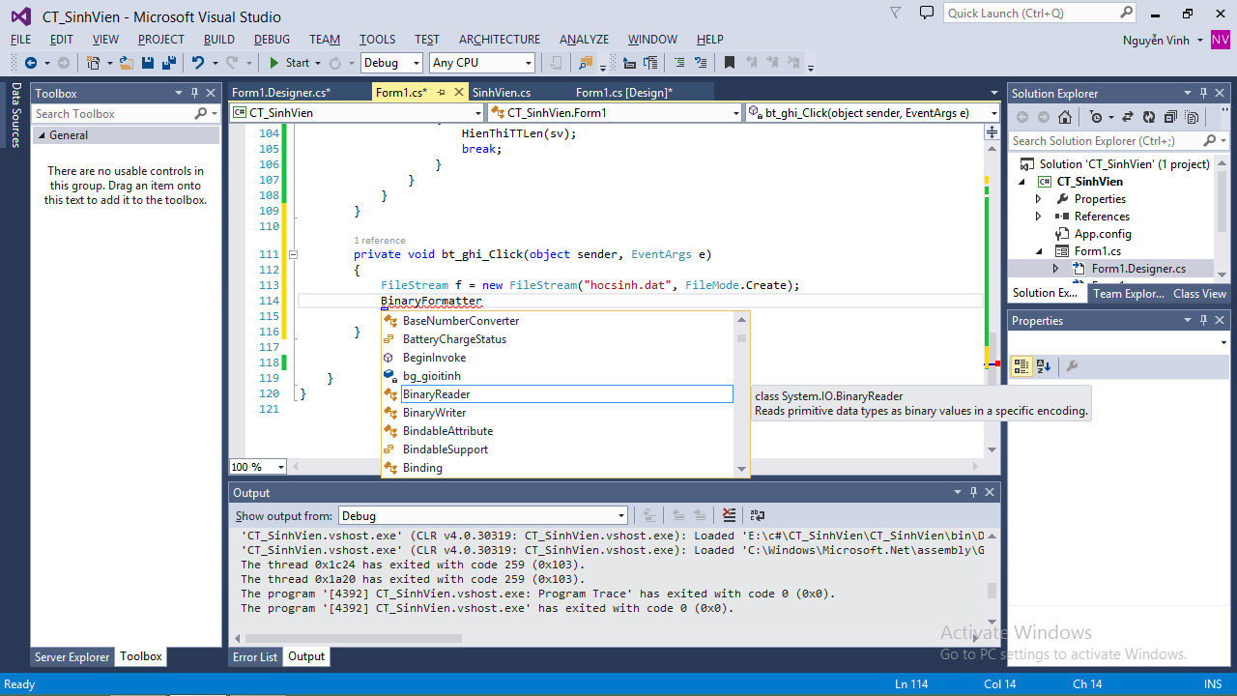
Task: Click Clear All icon in Output panel
Action: 729,515
